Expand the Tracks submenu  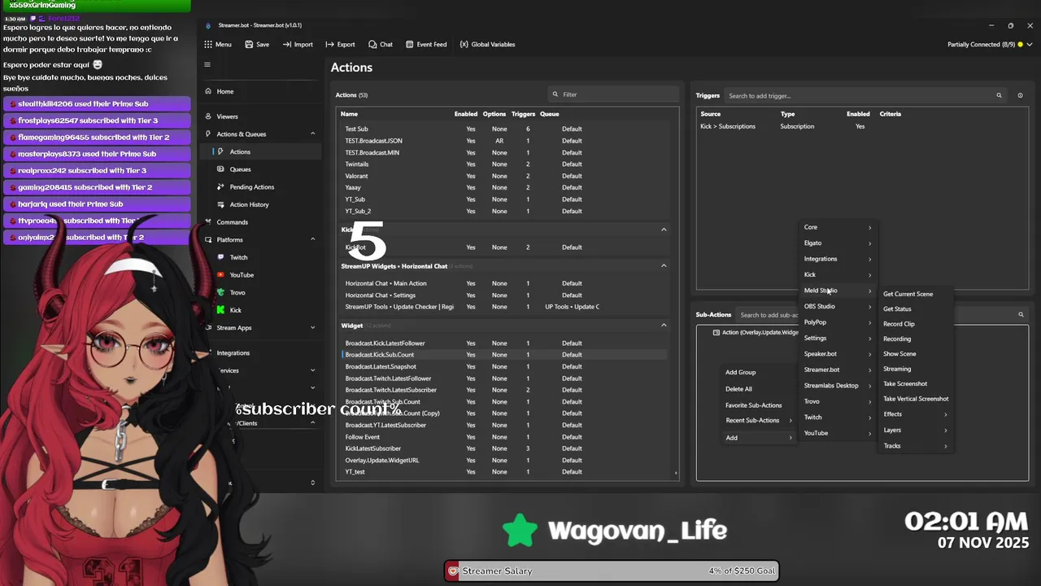click(916, 446)
